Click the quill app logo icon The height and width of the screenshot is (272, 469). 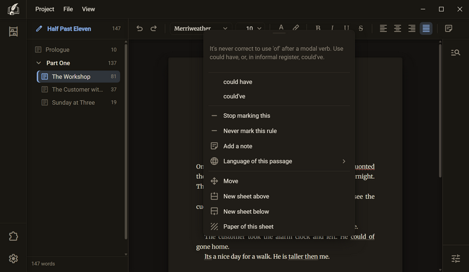(x=13, y=9)
